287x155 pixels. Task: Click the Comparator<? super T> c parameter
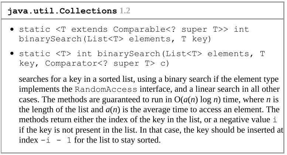click(107, 63)
